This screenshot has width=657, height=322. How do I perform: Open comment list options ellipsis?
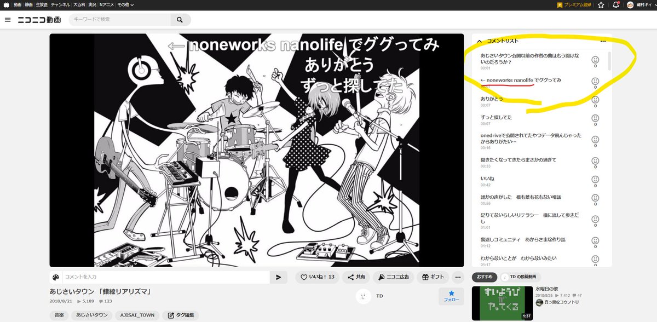[603, 41]
